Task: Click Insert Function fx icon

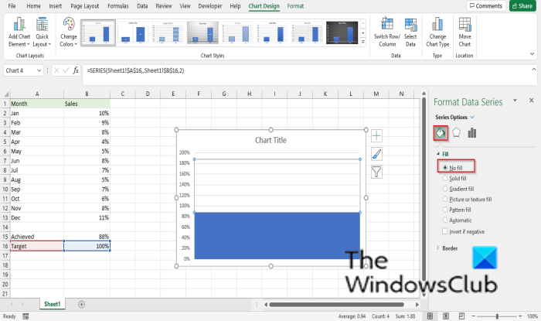Action: 76,70
